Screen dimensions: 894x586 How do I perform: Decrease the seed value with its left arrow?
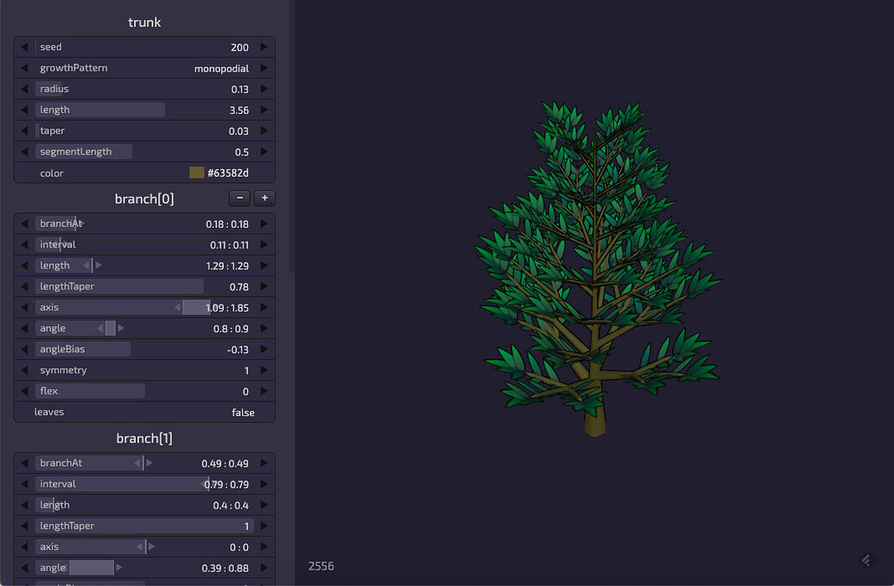(24, 47)
